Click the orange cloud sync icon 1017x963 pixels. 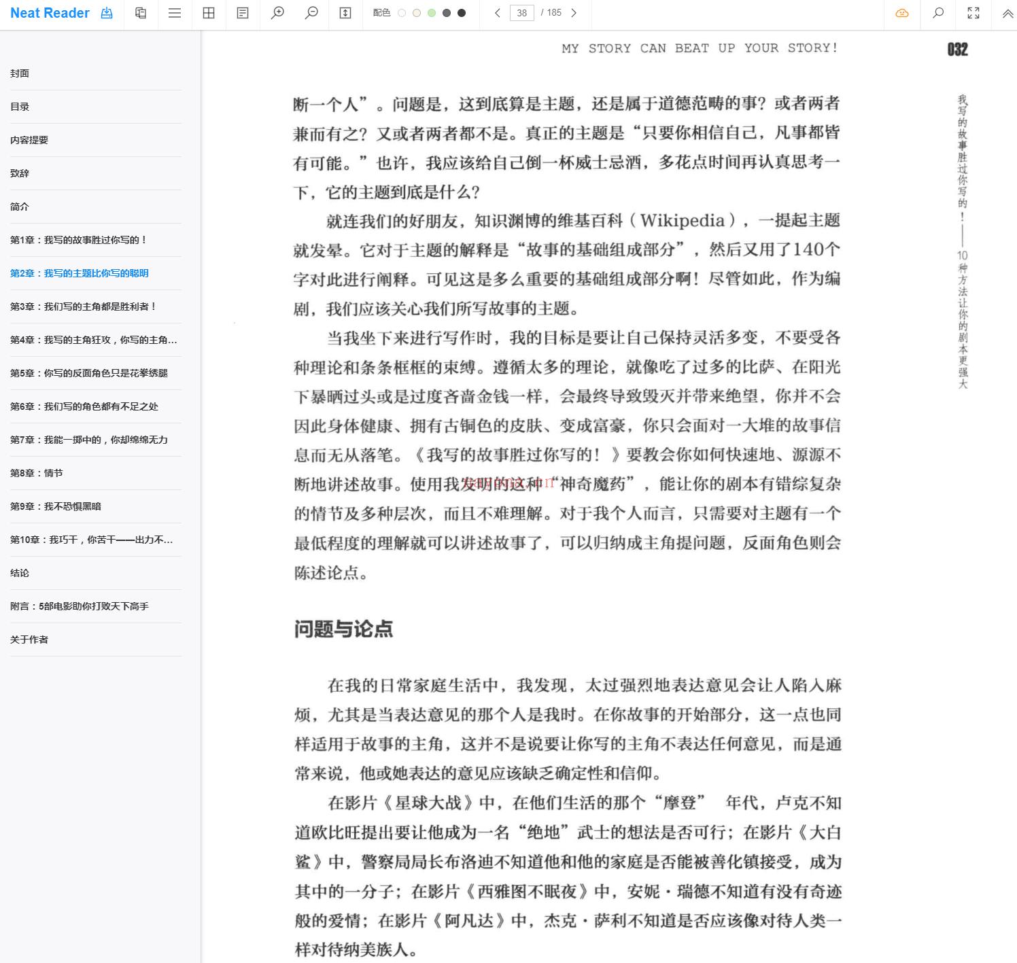[902, 13]
